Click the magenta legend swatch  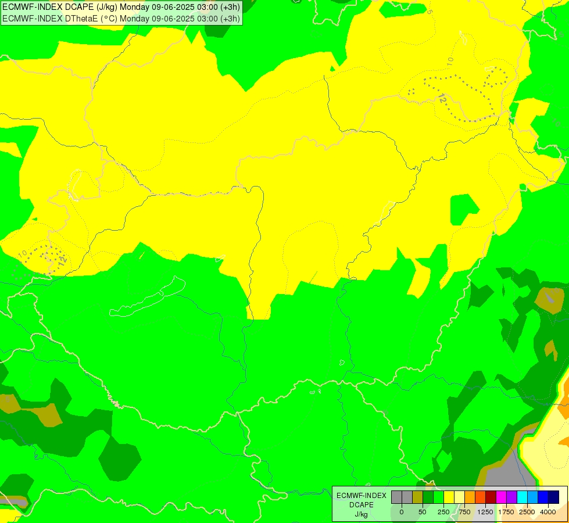[x=501, y=497]
